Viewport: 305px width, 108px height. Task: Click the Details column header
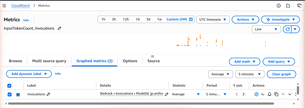(x=105, y=85)
